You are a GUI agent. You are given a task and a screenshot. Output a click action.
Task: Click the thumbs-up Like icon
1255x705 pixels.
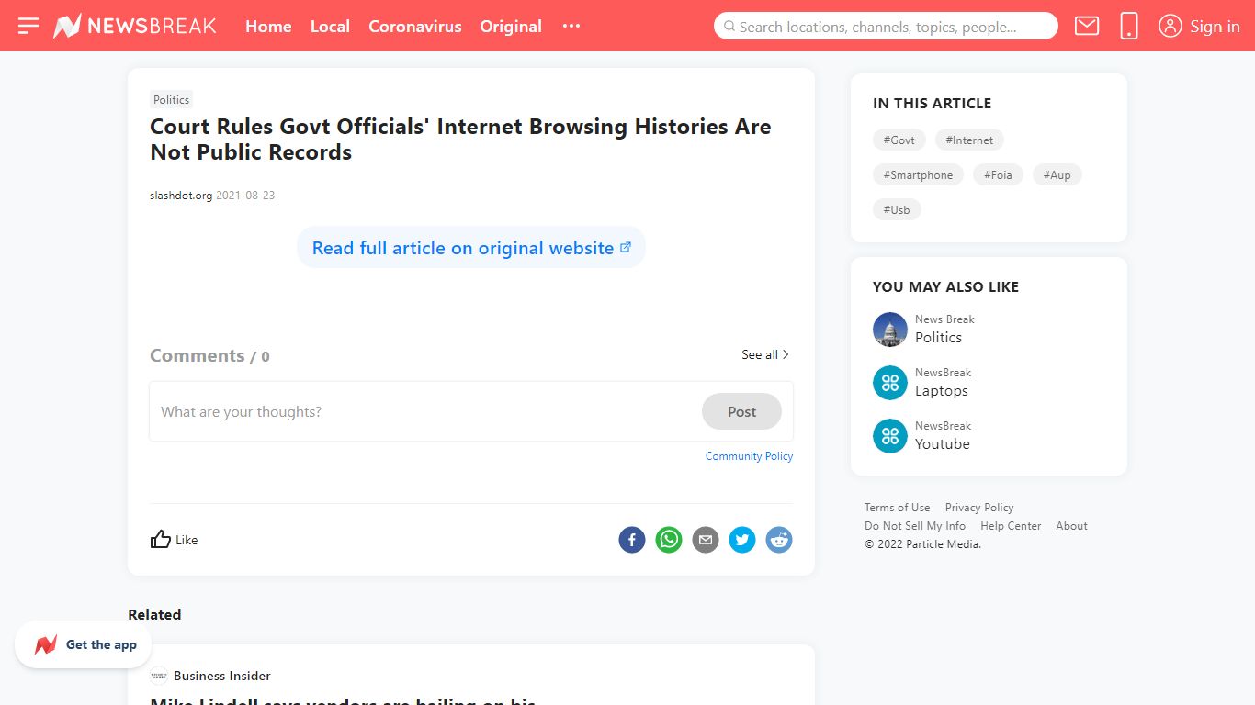click(x=161, y=539)
